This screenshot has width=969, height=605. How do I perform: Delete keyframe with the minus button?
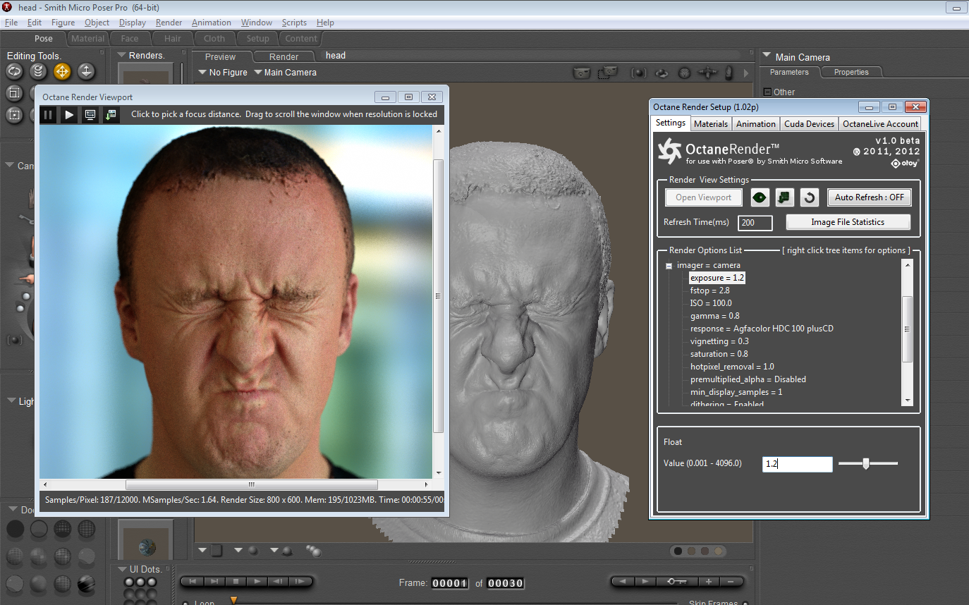tap(731, 582)
